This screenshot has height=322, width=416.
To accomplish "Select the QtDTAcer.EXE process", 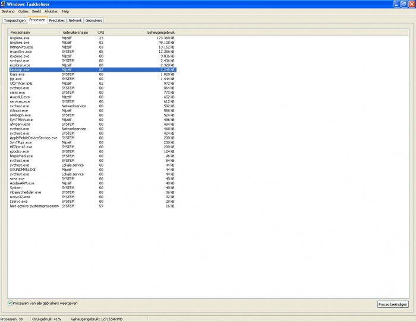I will (92, 84).
